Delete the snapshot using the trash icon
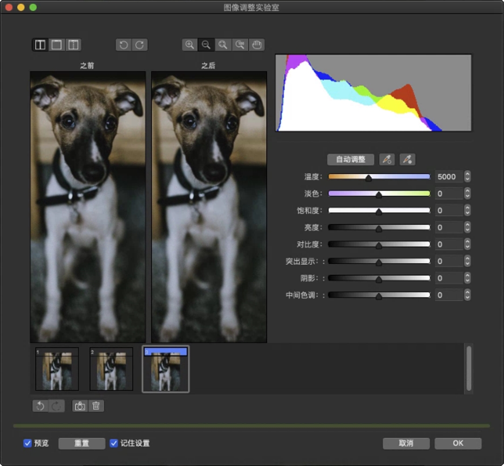 tap(96, 406)
